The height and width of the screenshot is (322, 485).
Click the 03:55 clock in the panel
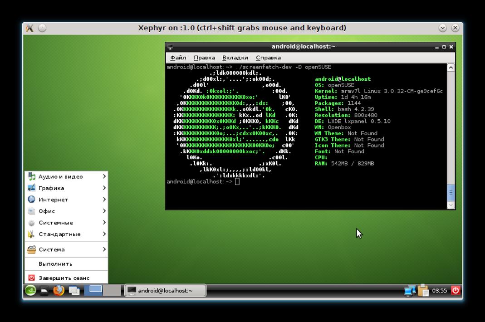pos(440,291)
